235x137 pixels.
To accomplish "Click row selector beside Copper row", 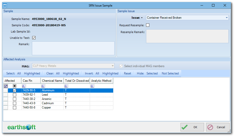I will [x=6, y=107].
